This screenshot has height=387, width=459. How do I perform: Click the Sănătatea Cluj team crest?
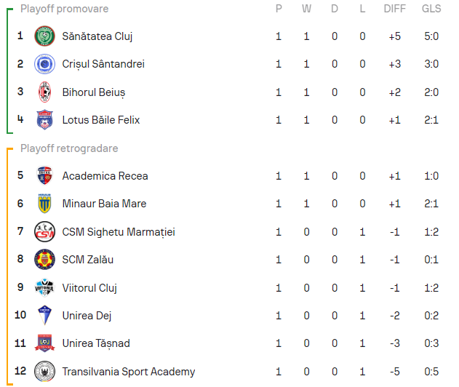coord(44,36)
